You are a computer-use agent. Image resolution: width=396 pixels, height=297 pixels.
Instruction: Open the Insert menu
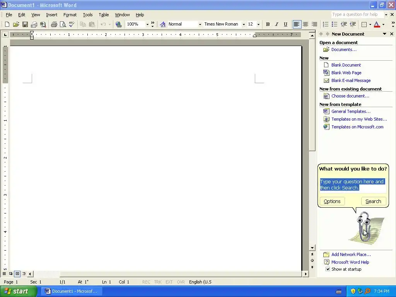51,15
